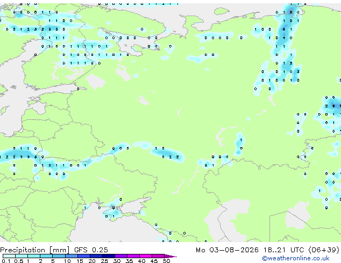Select the date 'Mo 03-08-2026' text
Image resolution: width=341 pixels, height=263 pixels.
click(x=227, y=250)
